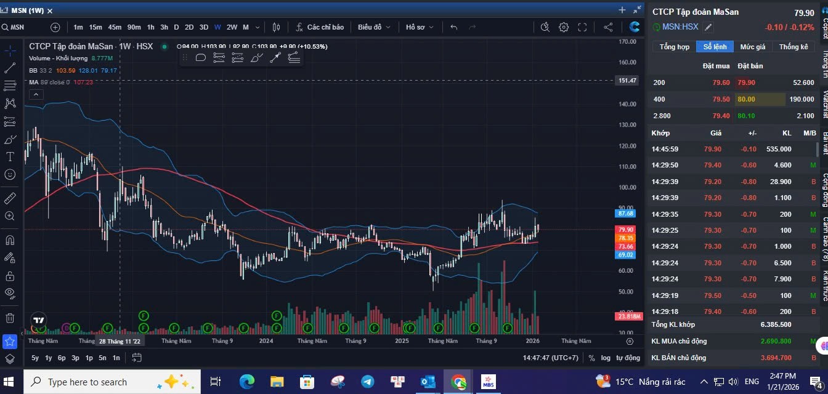This screenshot has width=828, height=394.
Task: Switch to 15m timeframe
Action: pyautogui.click(x=95, y=27)
